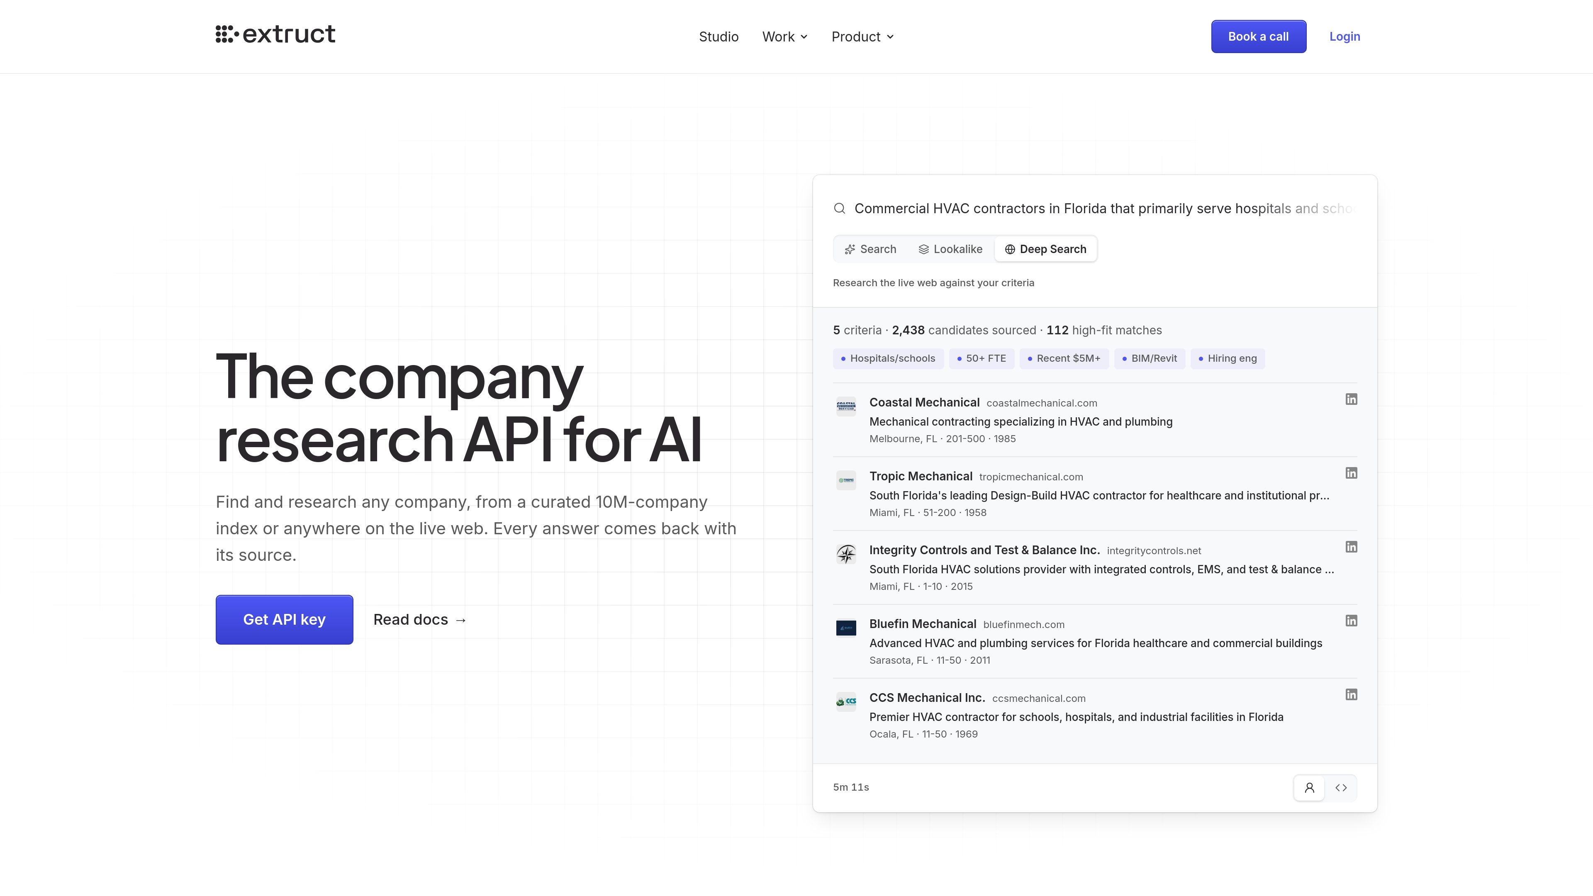
Task: Click the ccsmechanical.com domain
Action: [1039, 698]
